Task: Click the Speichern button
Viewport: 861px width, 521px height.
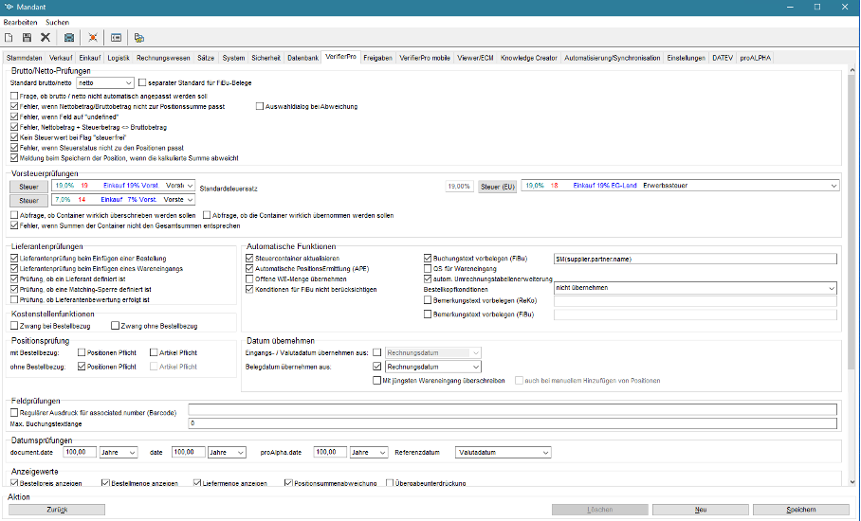Action: coord(800,510)
